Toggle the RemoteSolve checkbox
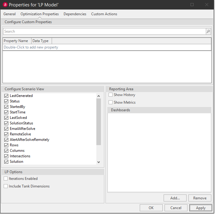The width and height of the screenshot is (215, 214). (6, 134)
